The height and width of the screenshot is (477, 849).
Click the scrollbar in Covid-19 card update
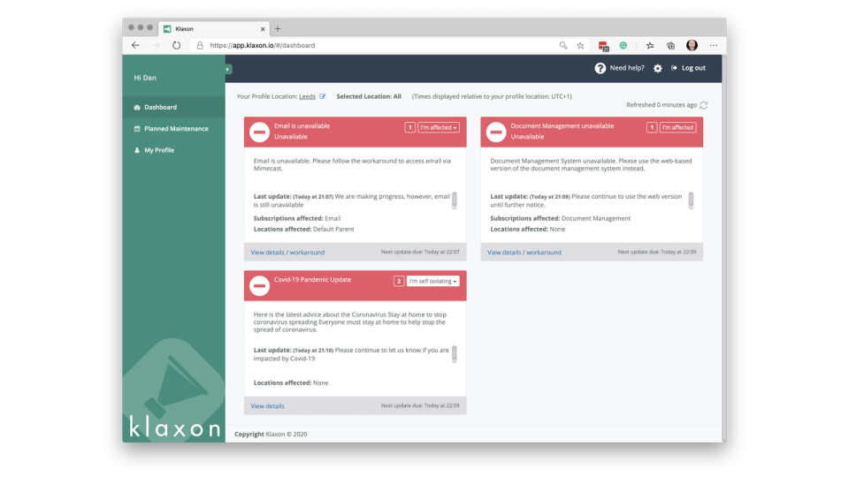(455, 353)
